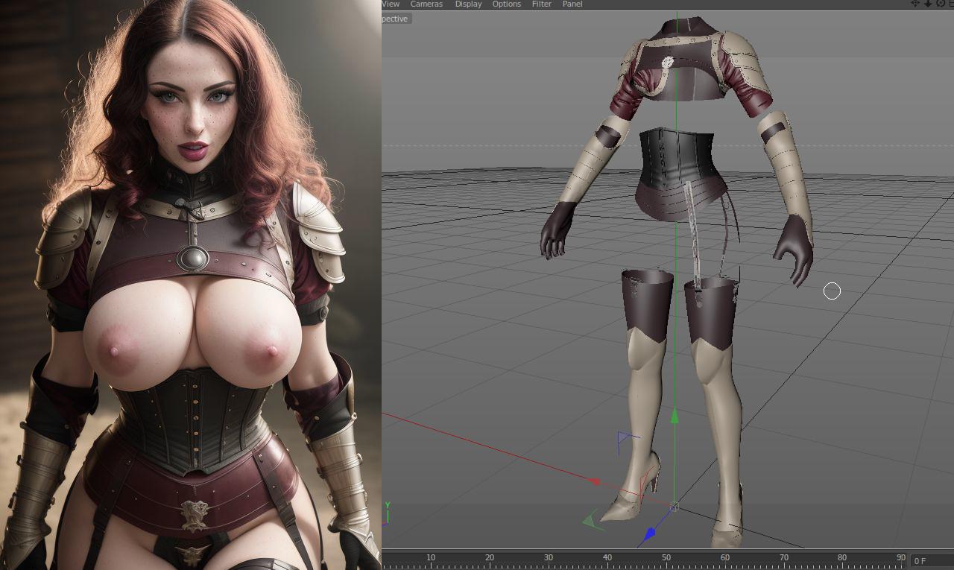The image size is (954, 570).
Task: Open the Panel menu
Action: (572, 4)
